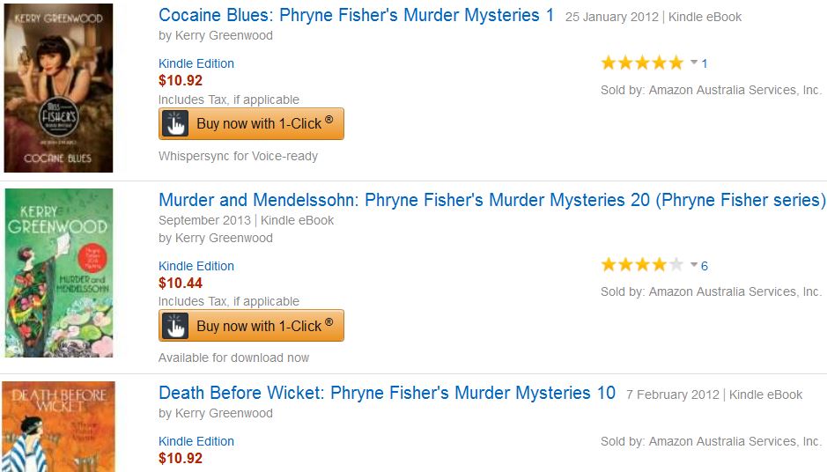Screen dimensions: 827x472
Task: Click the 1-Click hand icon for Cocaine Blues
Action: point(176,124)
